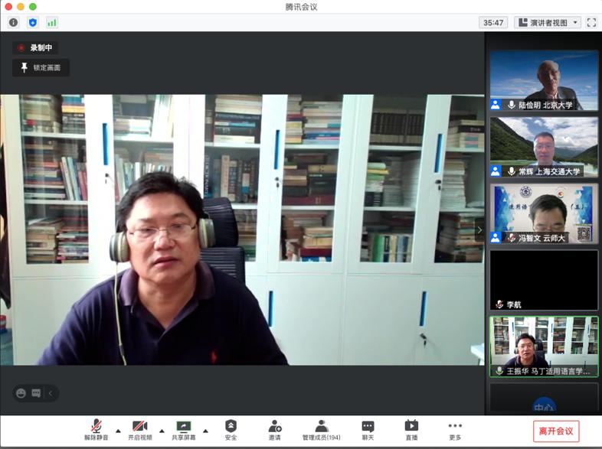This screenshot has width=602, height=449.
Task: Open the Security (安全) options
Action: [231, 430]
